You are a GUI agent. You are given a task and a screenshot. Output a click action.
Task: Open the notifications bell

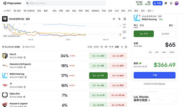tap(171, 3)
